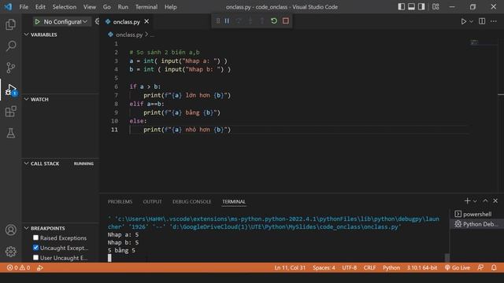The image size is (504, 283).
Task: Restart the debug session
Action: point(274,21)
